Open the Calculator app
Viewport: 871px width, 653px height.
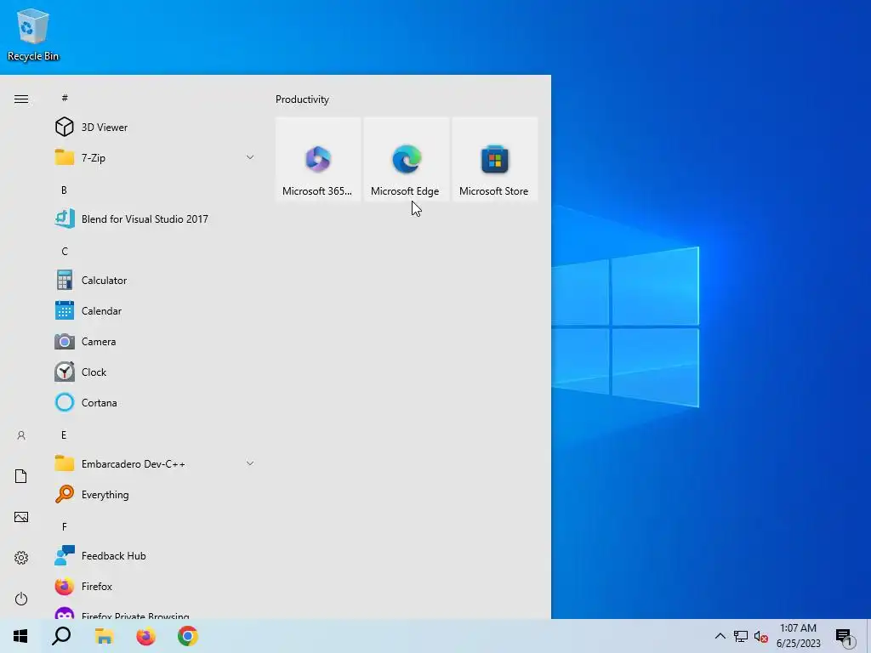click(154, 281)
